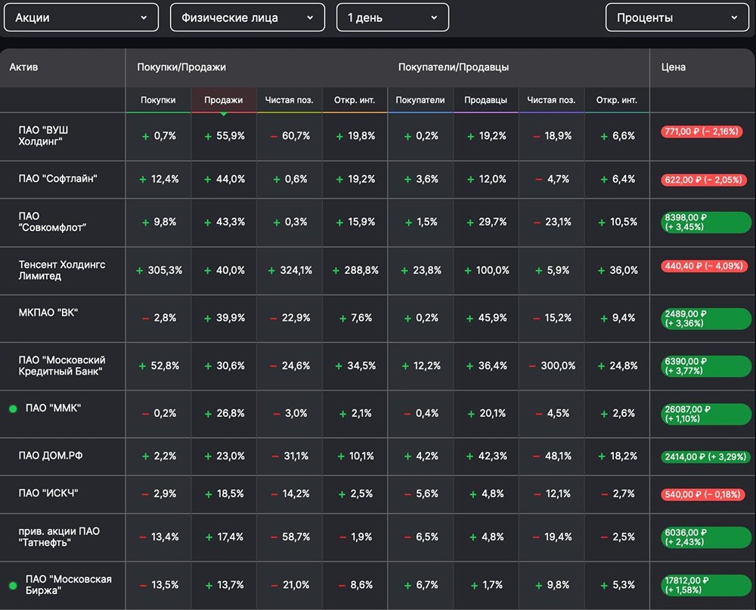Click the + 52,8% purchases cell
The width and height of the screenshot is (756, 610).
(x=159, y=366)
